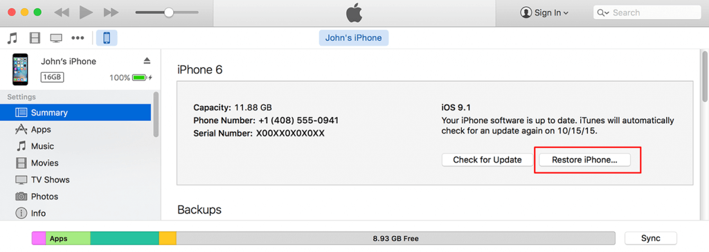The height and width of the screenshot is (252, 709).
Task: Click the John's iPhone tab label
Action: click(354, 38)
